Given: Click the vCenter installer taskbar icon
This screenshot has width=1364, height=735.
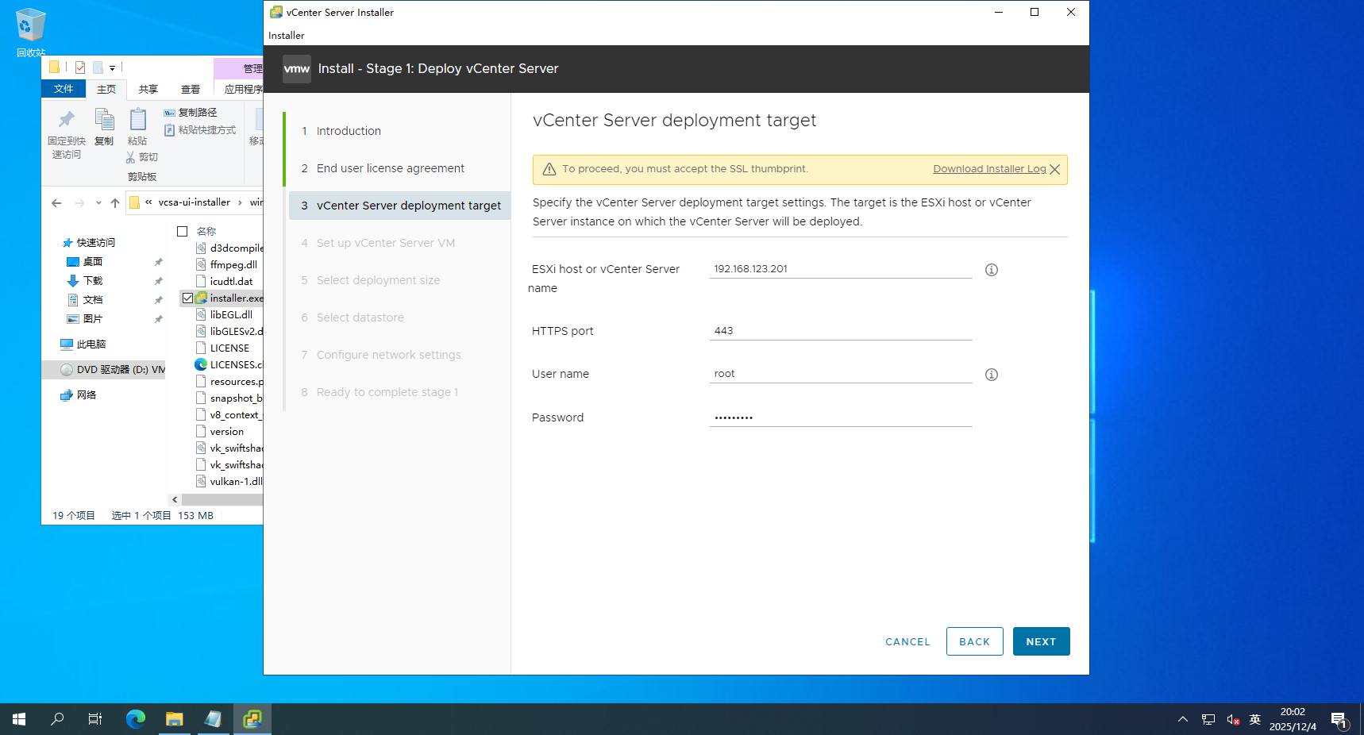Looking at the screenshot, I should (252, 719).
